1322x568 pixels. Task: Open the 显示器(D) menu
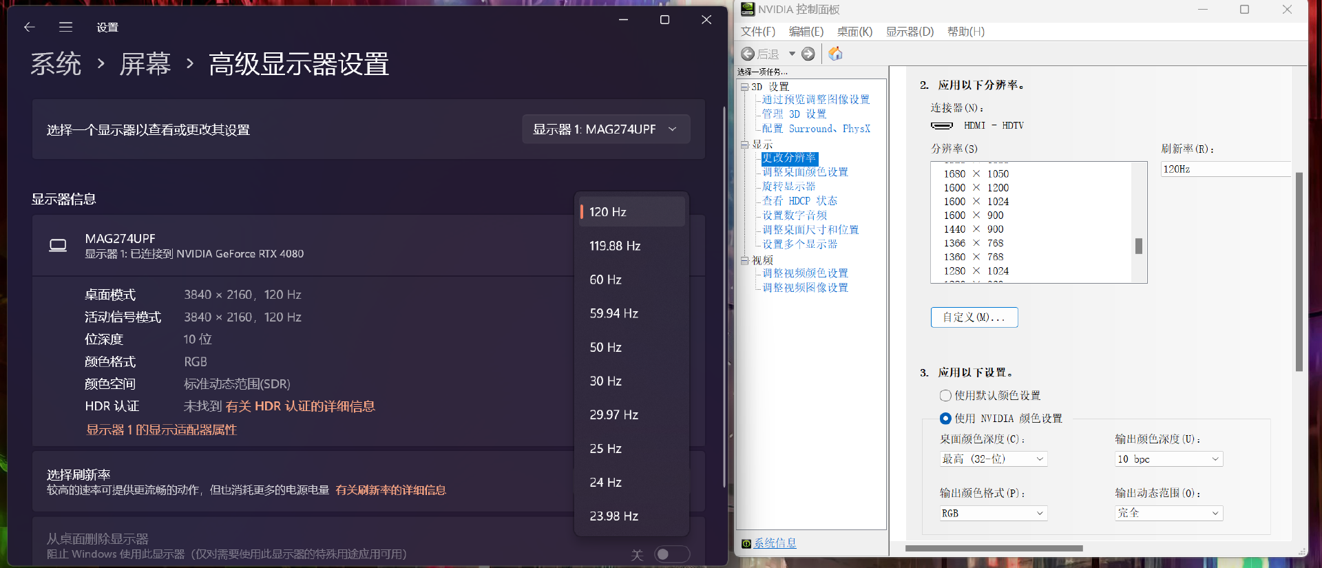click(910, 32)
